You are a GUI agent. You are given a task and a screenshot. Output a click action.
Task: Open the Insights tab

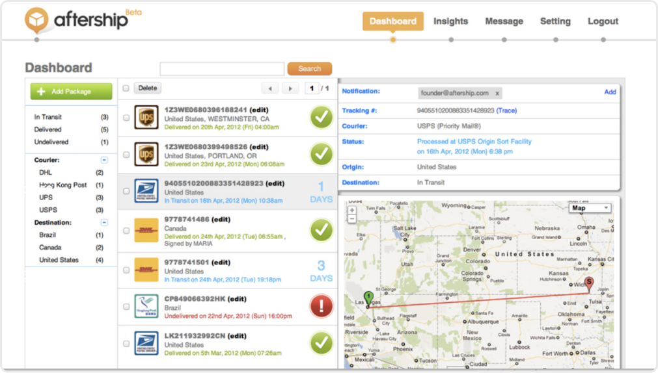click(x=450, y=21)
